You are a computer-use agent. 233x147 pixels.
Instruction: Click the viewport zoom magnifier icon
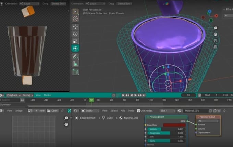coord(215,28)
